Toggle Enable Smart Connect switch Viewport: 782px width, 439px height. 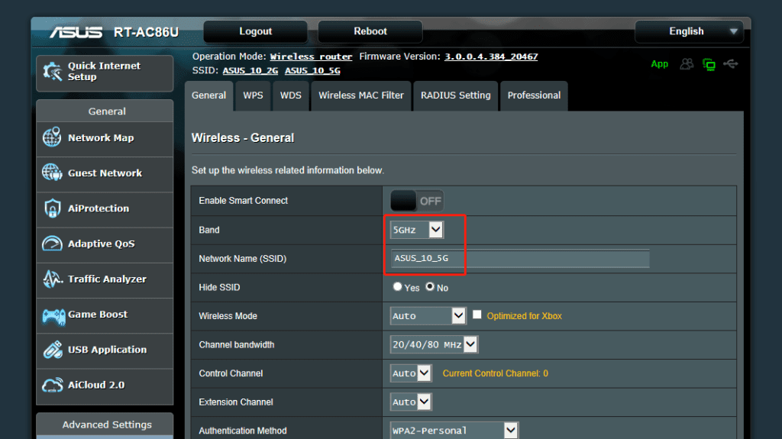[x=417, y=201]
